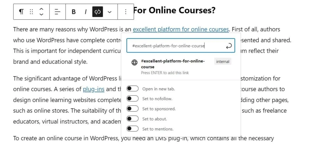
Task: Enable the Set to nofollow toggle
Action: pos(132,98)
